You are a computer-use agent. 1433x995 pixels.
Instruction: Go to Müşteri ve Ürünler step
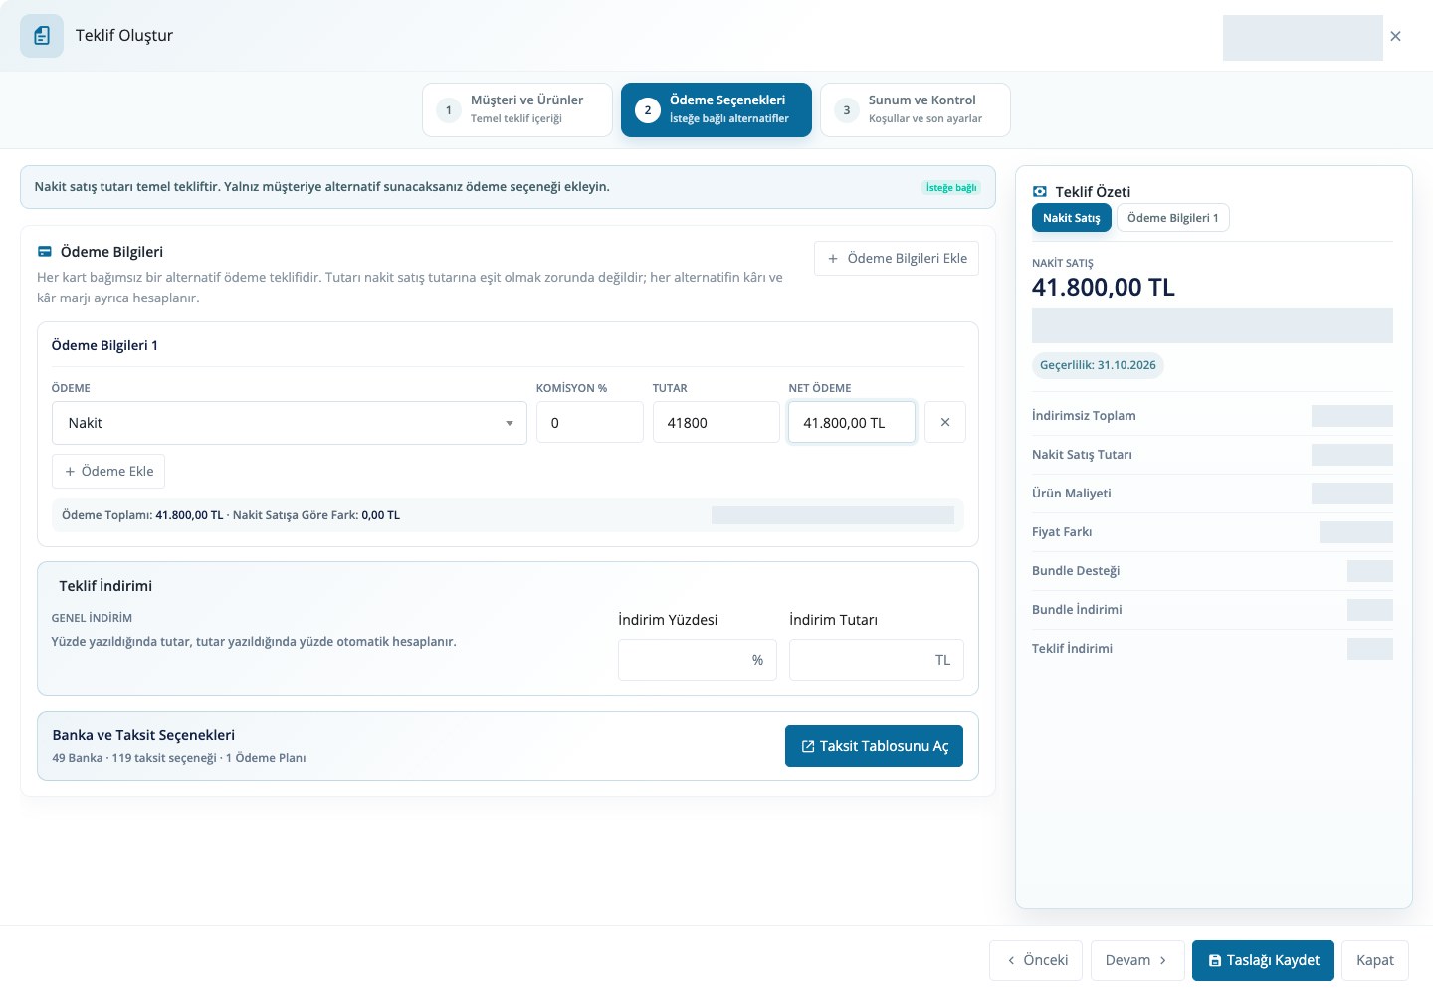(x=517, y=109)
